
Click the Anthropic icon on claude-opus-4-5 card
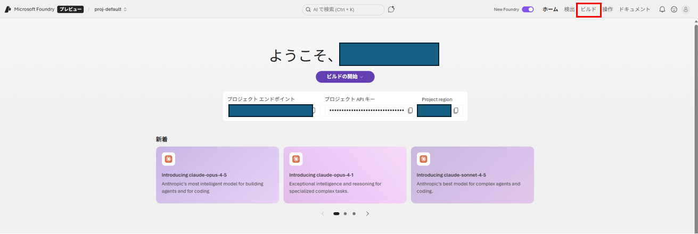[x=168, y=159]
